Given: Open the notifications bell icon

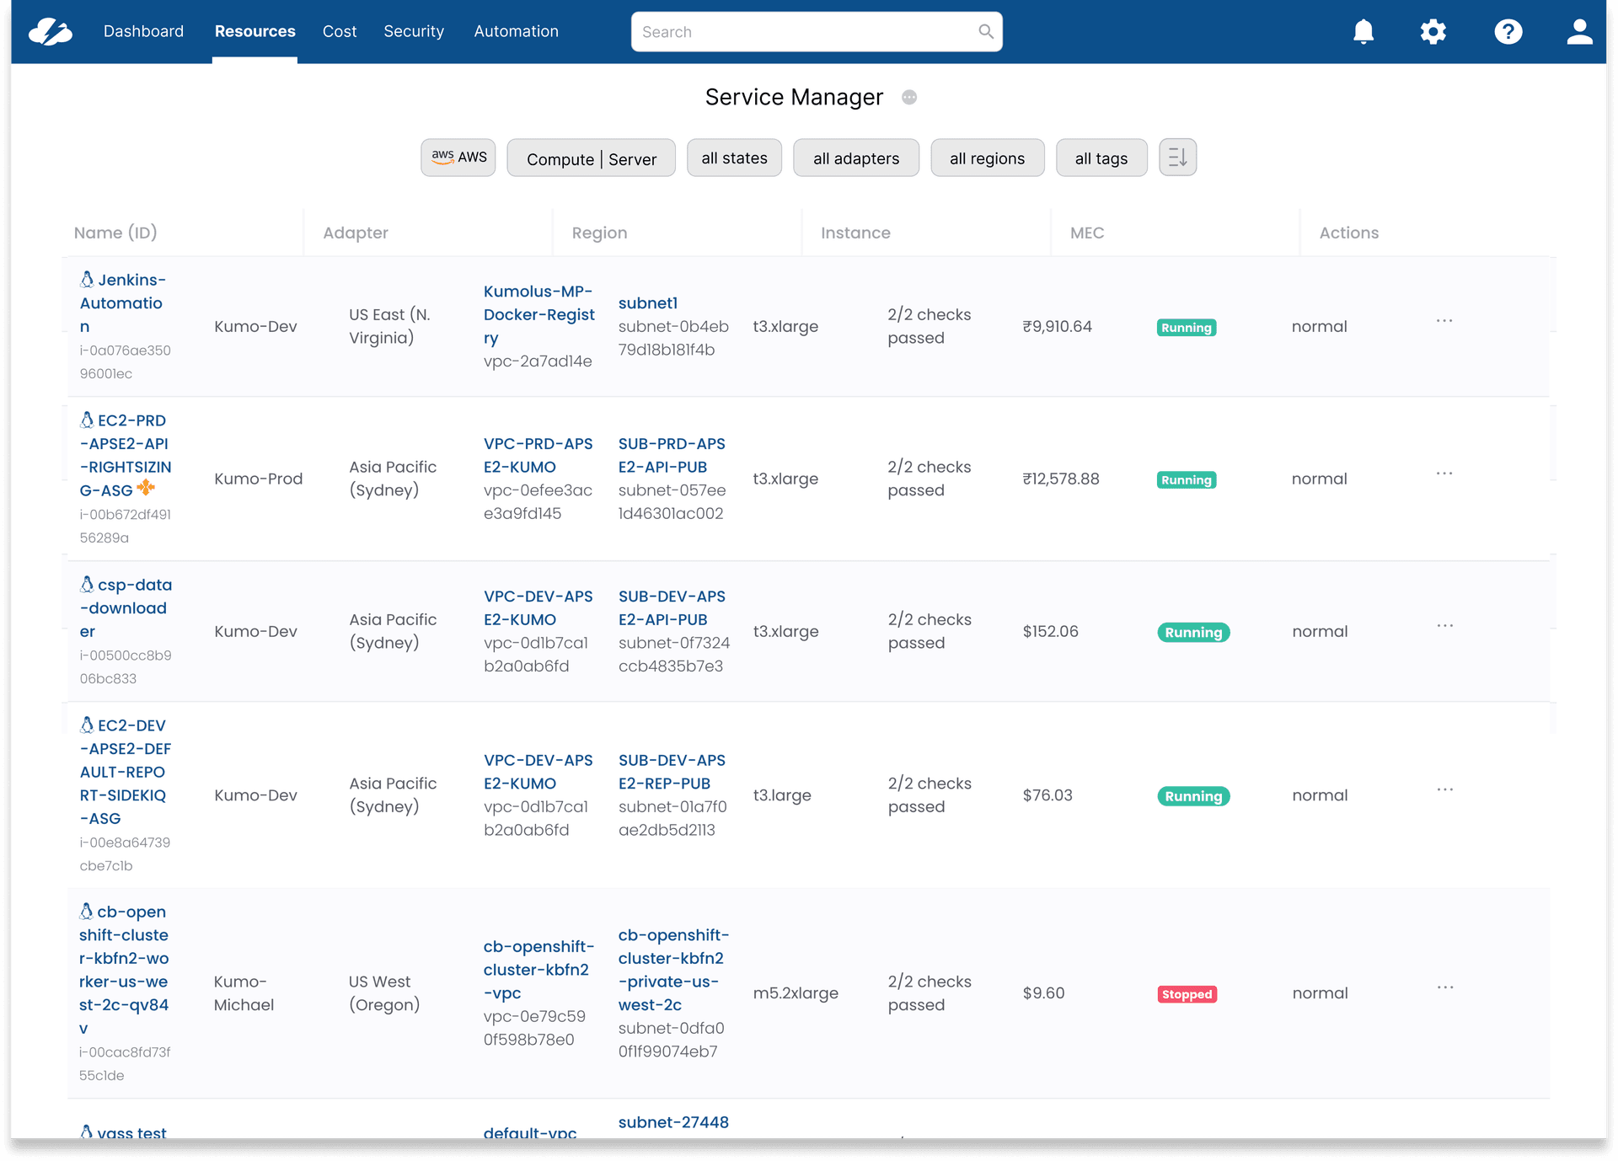Looking at the screenshot, I should (1364, 31).
